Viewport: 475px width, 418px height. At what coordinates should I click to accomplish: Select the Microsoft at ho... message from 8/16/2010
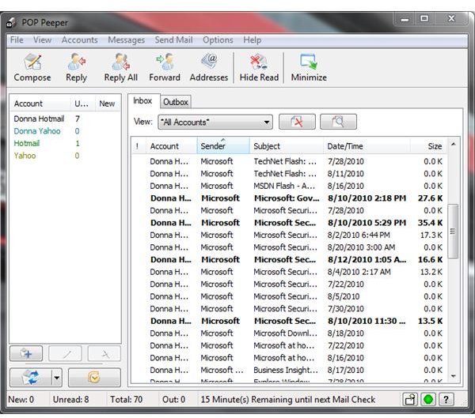point(290,358)
